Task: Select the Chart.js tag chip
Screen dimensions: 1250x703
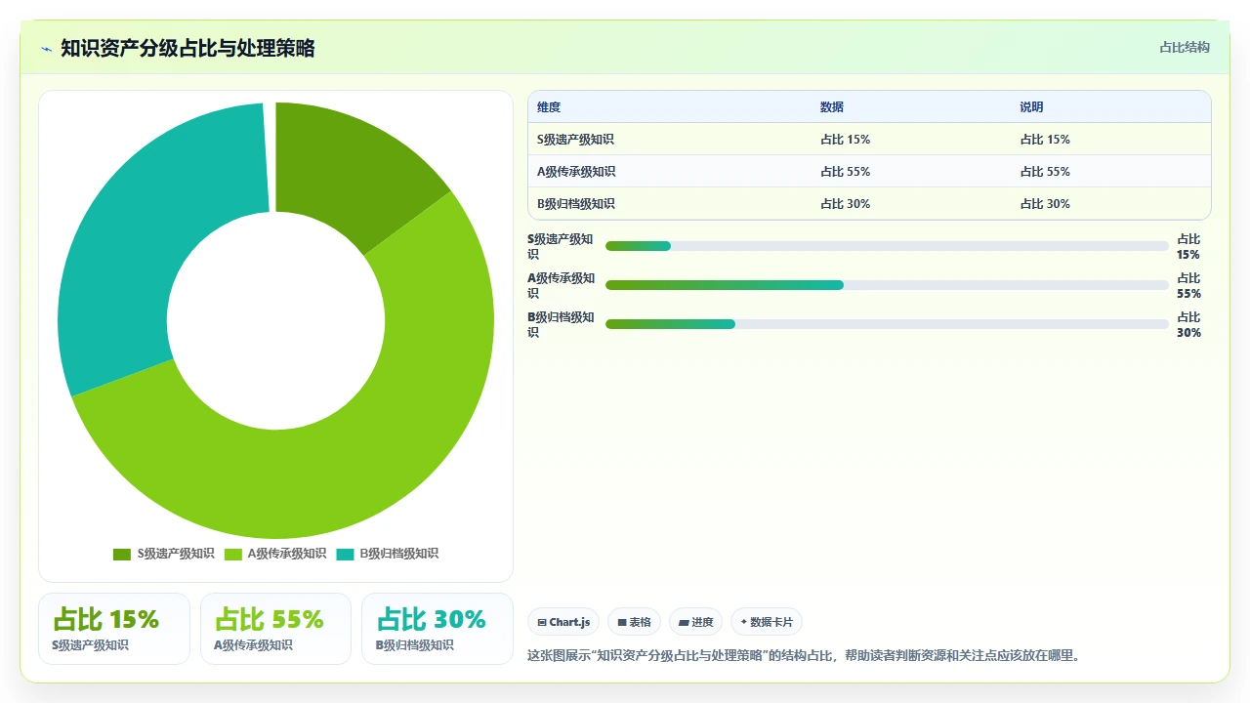Action: click(563, 622)
